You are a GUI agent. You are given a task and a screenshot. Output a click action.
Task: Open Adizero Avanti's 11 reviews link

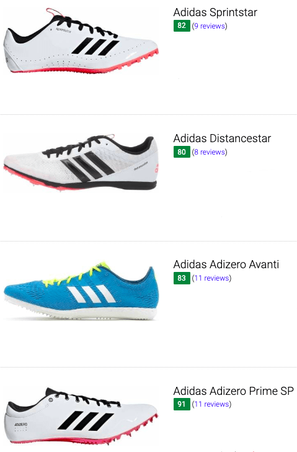point(211,278)
